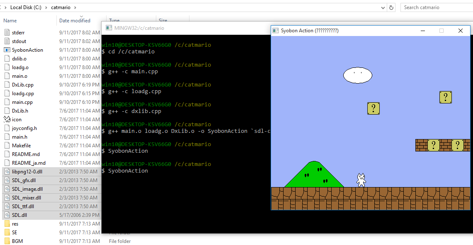Refresh the catmario folder view
Viewport: 473px width, 245px height.
(x=391, y=7)
